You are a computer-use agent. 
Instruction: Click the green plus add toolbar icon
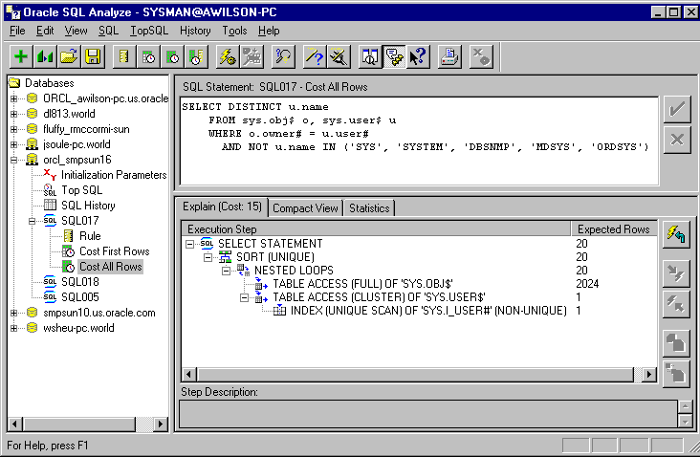[21, 56]
